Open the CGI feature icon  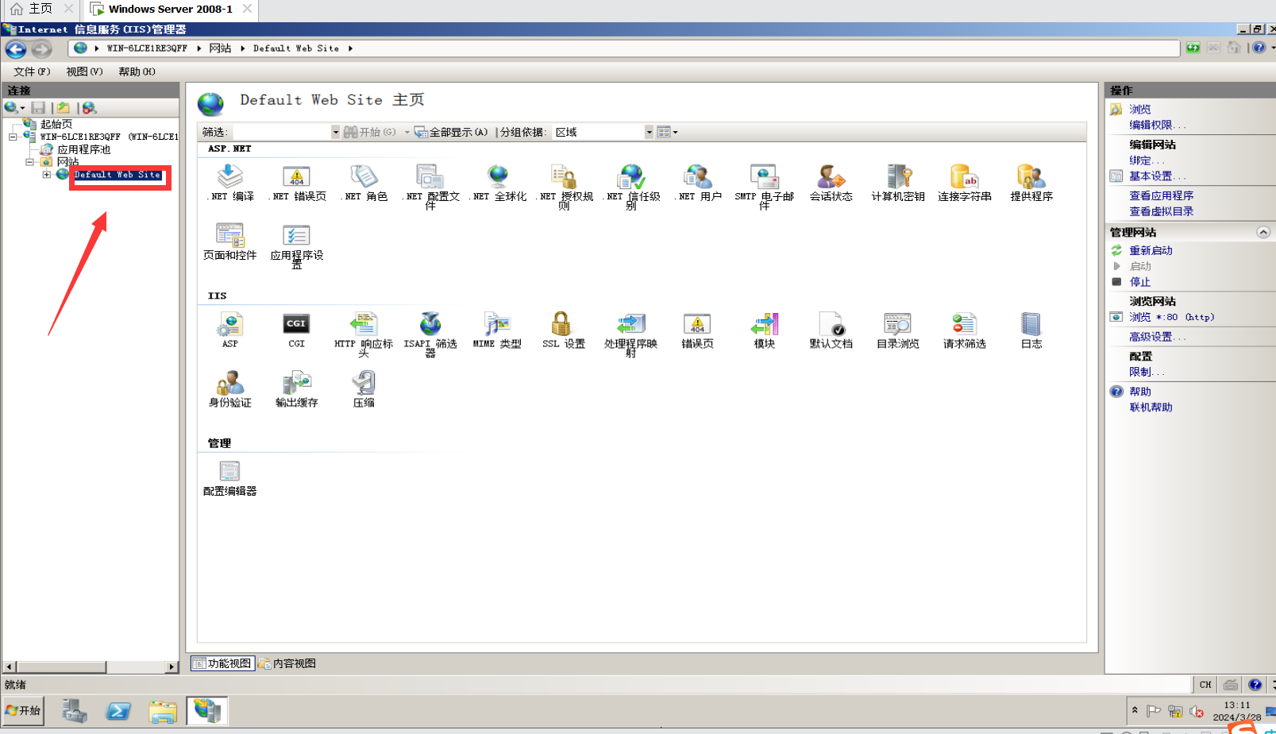(296, 330)
